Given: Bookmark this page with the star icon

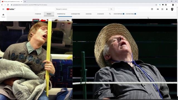Looking at the screenshot, I should coord(156,5).
